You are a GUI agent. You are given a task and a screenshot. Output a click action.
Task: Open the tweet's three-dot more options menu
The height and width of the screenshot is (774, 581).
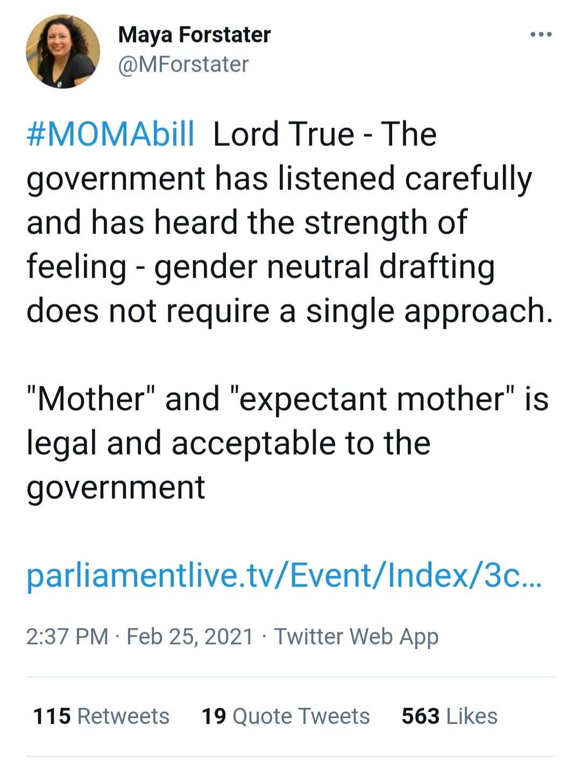[x=541, y=35]
